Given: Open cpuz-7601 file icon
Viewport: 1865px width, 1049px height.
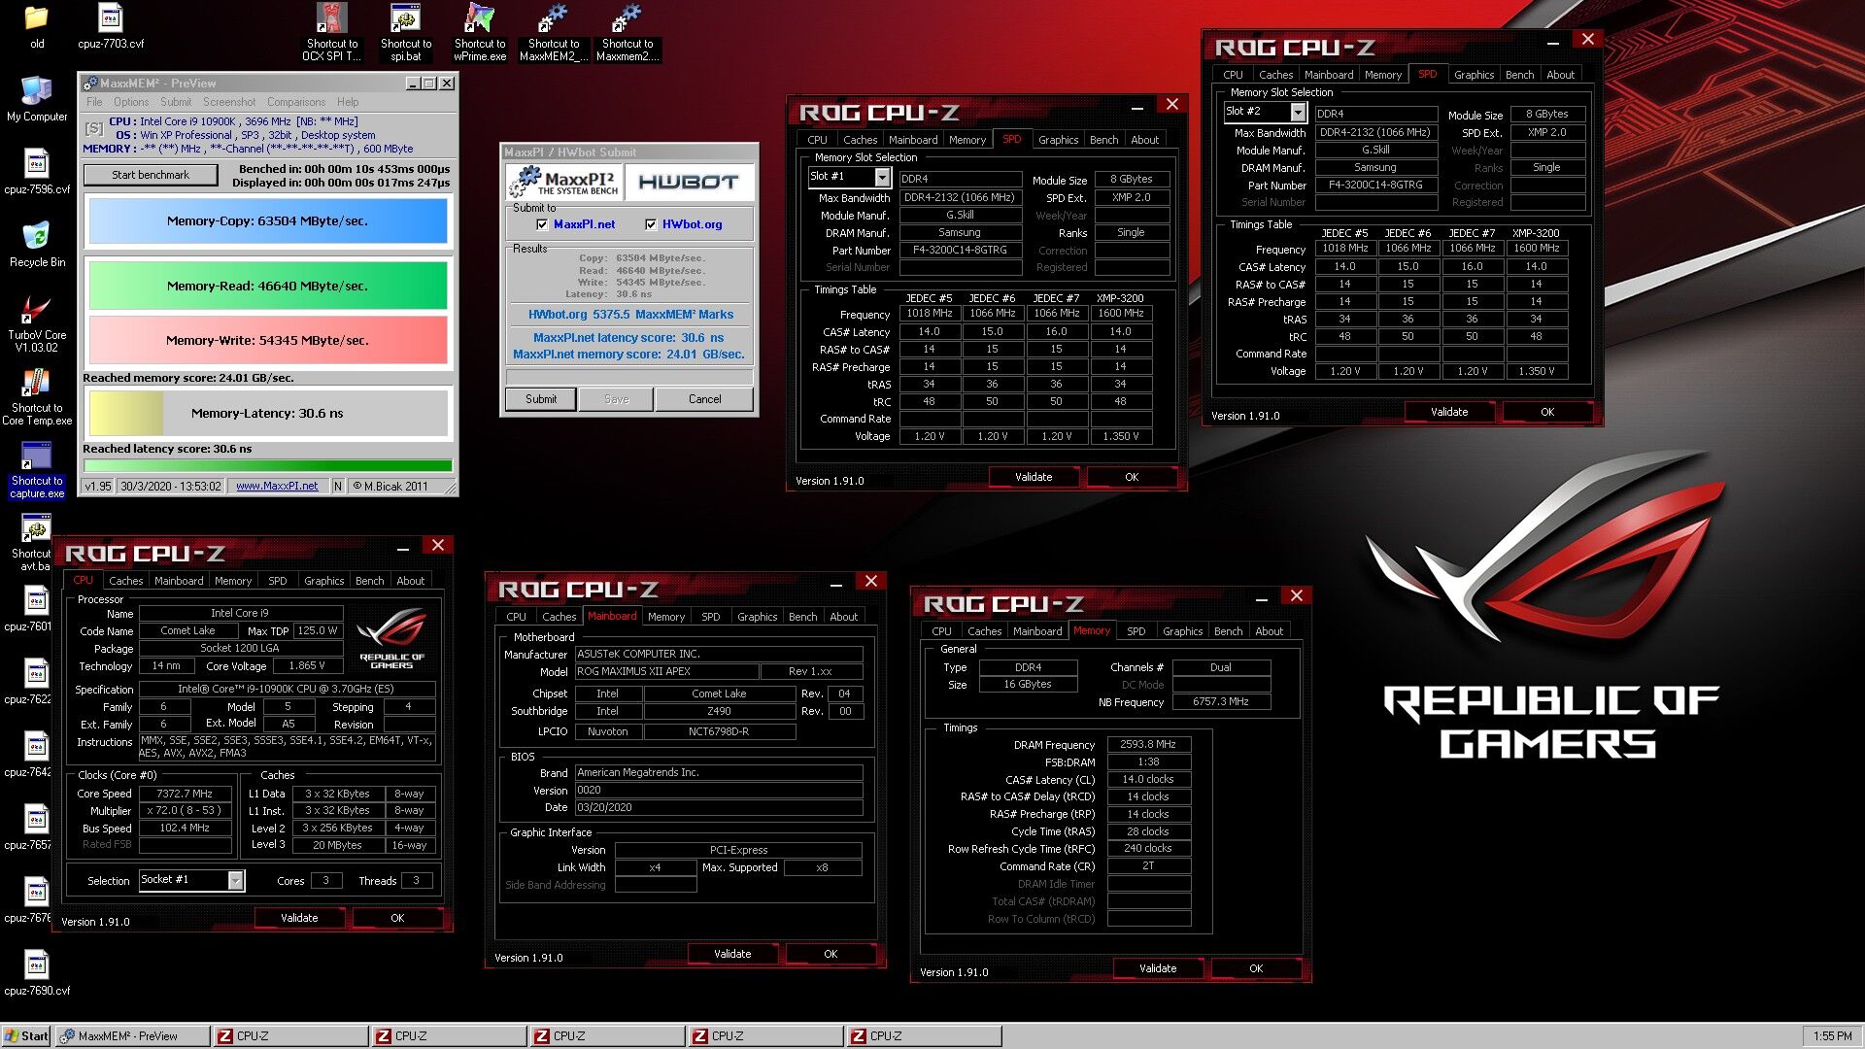Looking at the screenshot, I should [x=35, y=610].
